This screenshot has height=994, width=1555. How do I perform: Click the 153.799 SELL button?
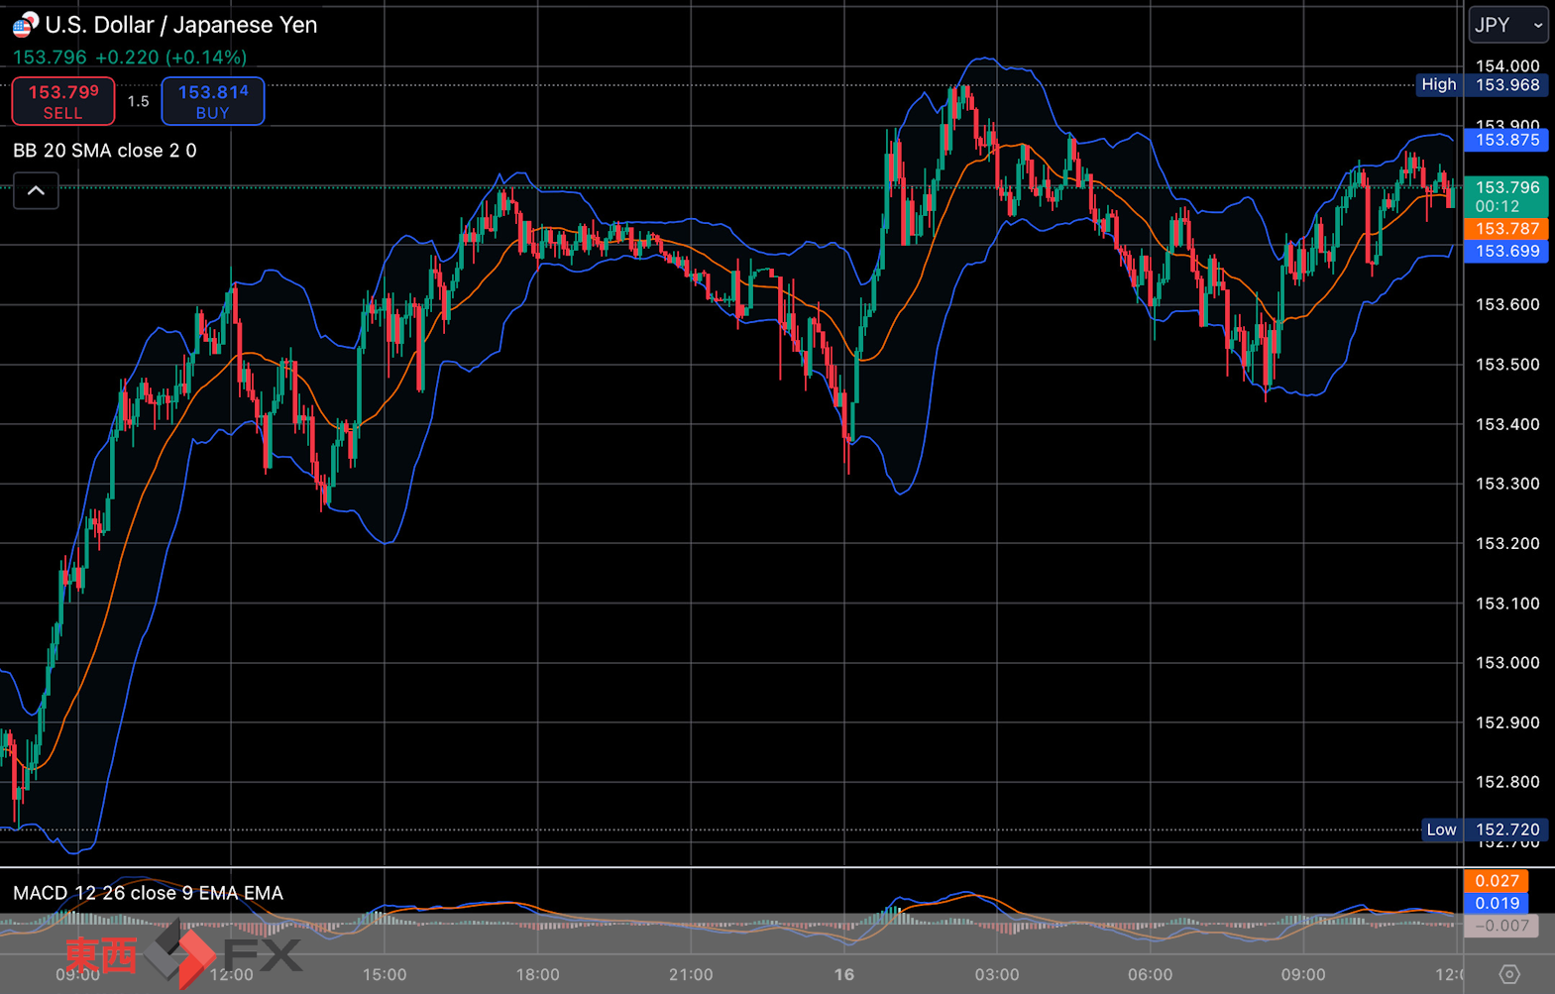63,101
